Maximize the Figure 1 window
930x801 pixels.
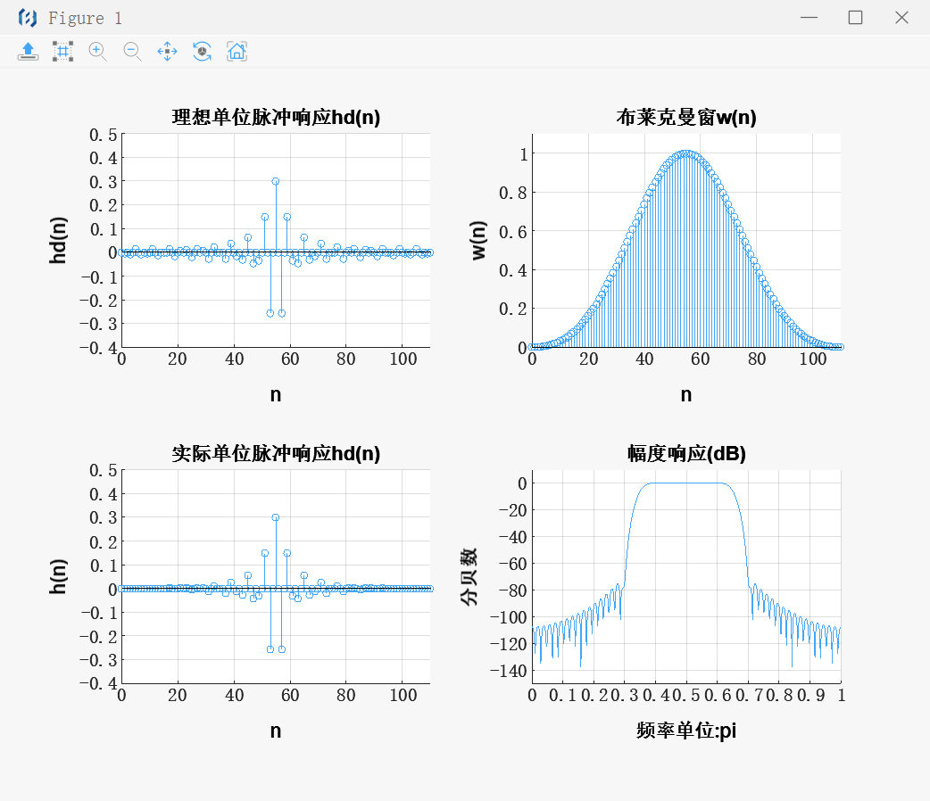click(x=855, y=18)
